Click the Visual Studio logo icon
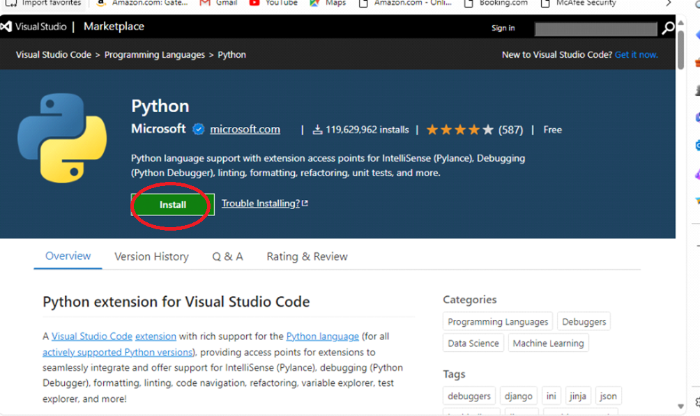 click(7, 27)
